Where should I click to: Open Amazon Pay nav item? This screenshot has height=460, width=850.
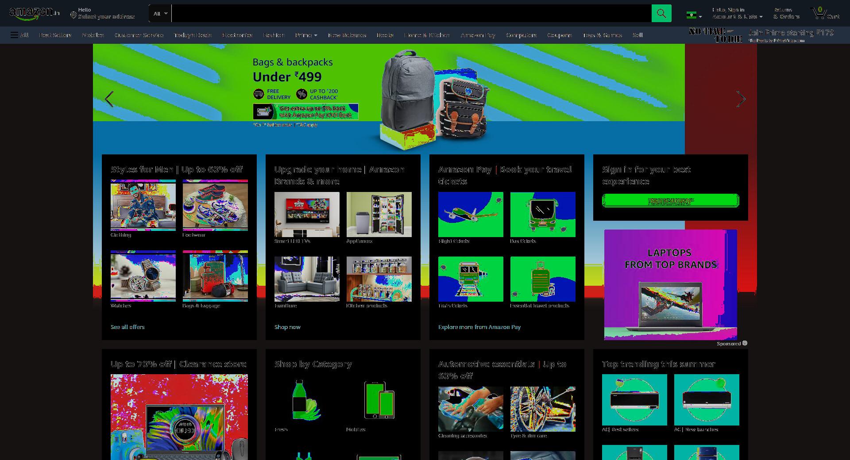tap(478, 35)
